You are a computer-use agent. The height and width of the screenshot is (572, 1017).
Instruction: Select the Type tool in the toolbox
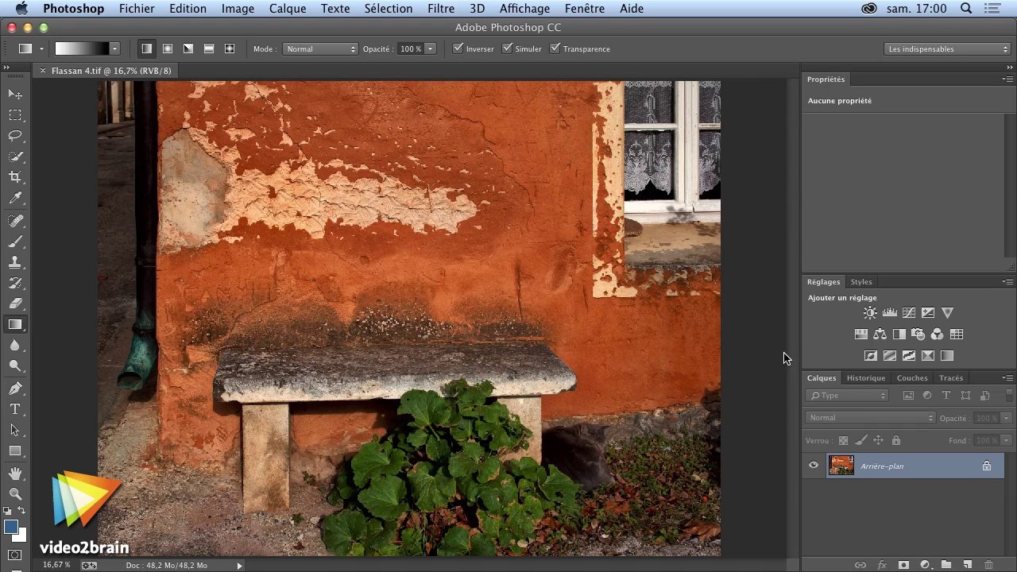coord(15,409)
